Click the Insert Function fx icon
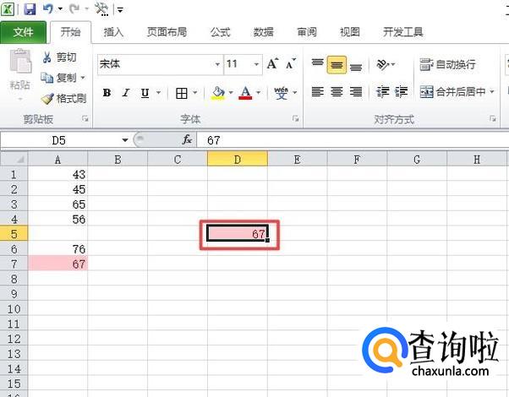The width and height of the screenshot is (509, 397). click(187, 140)
